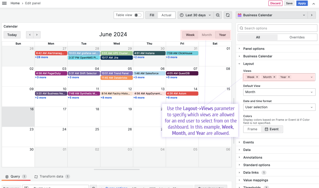Viewport: 319px width, 188px height.
Task: Switch display mode to Actual
Action: 166,15
